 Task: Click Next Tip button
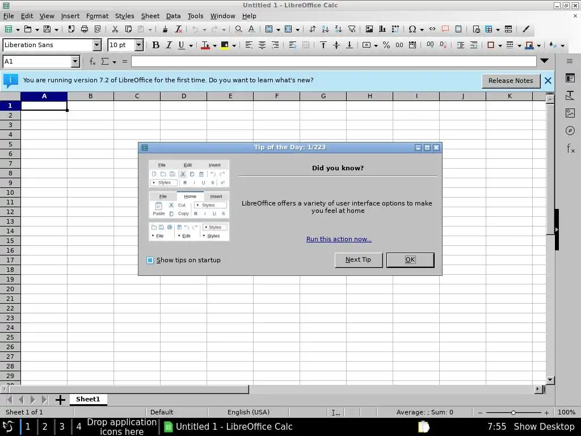(359, 260)
